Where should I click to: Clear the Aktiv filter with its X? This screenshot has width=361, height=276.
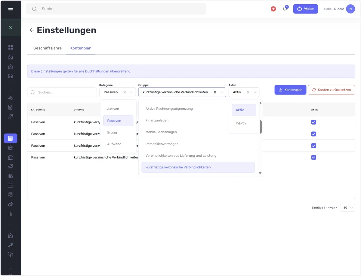pos(248,92)
